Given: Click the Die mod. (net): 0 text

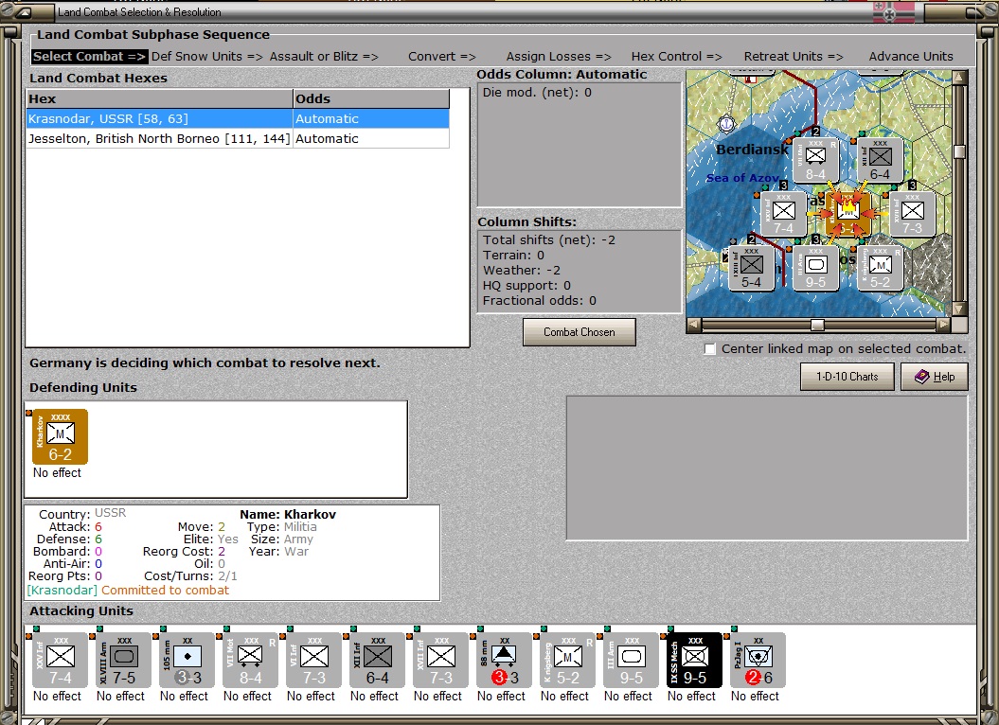Looking at the screenshot, I should 537,93.
